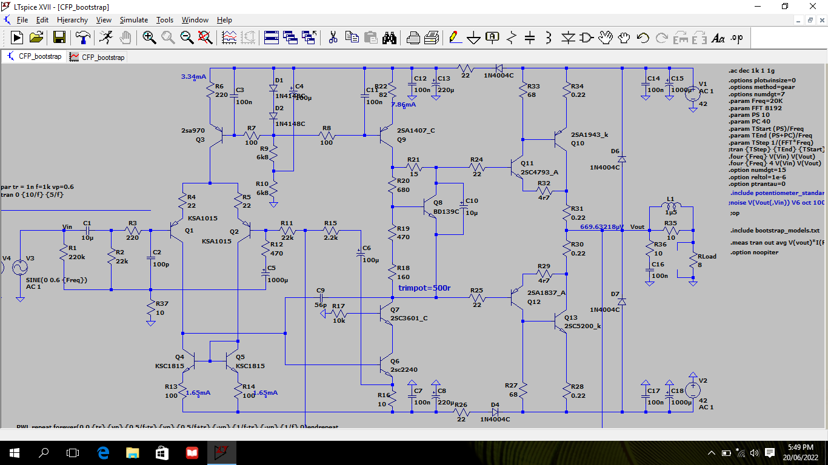This screenshot has width=828, height=465.
Task: Select the Draw Wire pencil tool
Action: [454, 38]
